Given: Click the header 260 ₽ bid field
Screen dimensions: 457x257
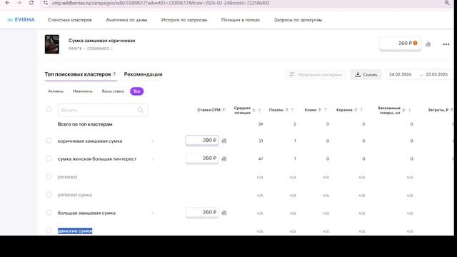Looking at the screenshot, I should (400, 44).
